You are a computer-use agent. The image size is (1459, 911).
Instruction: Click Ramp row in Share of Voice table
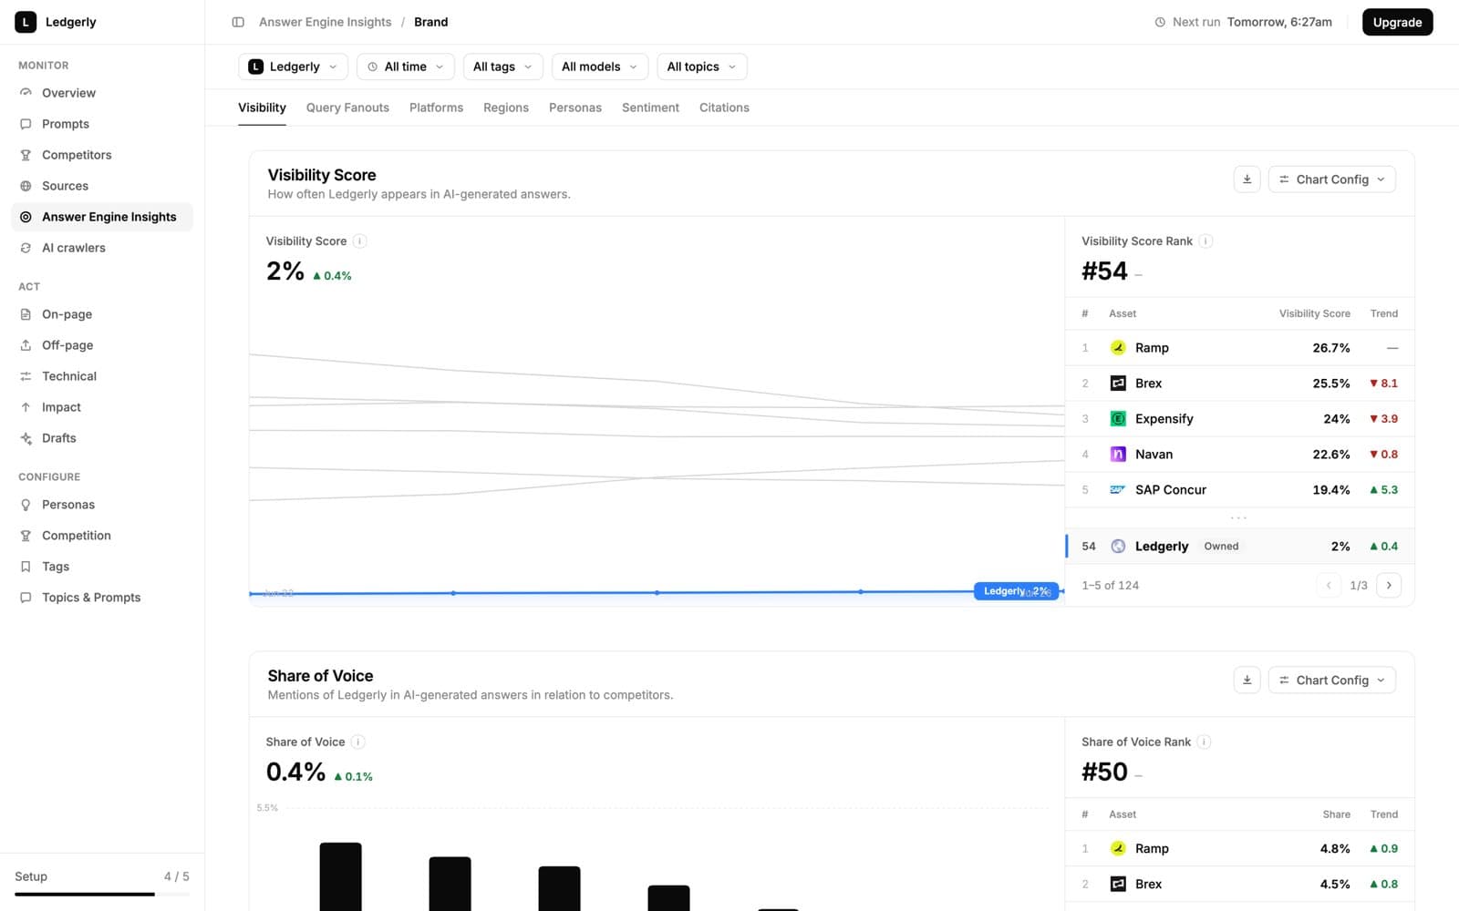pos(1239,849)
